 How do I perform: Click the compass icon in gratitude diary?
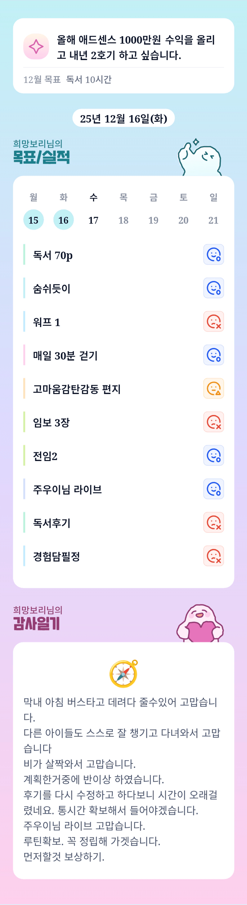click(124, 674)
